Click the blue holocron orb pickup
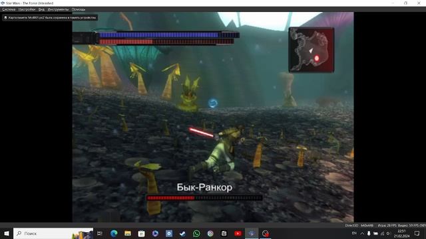 coord(213,103)
